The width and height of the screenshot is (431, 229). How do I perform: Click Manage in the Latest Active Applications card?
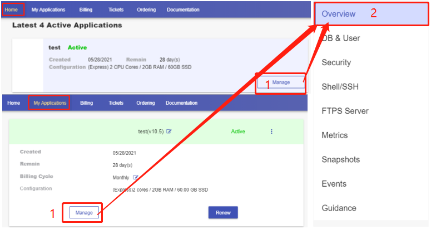tap(281, 82)
